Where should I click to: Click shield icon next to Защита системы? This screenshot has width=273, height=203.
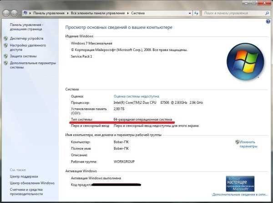(x=6, y=56)
